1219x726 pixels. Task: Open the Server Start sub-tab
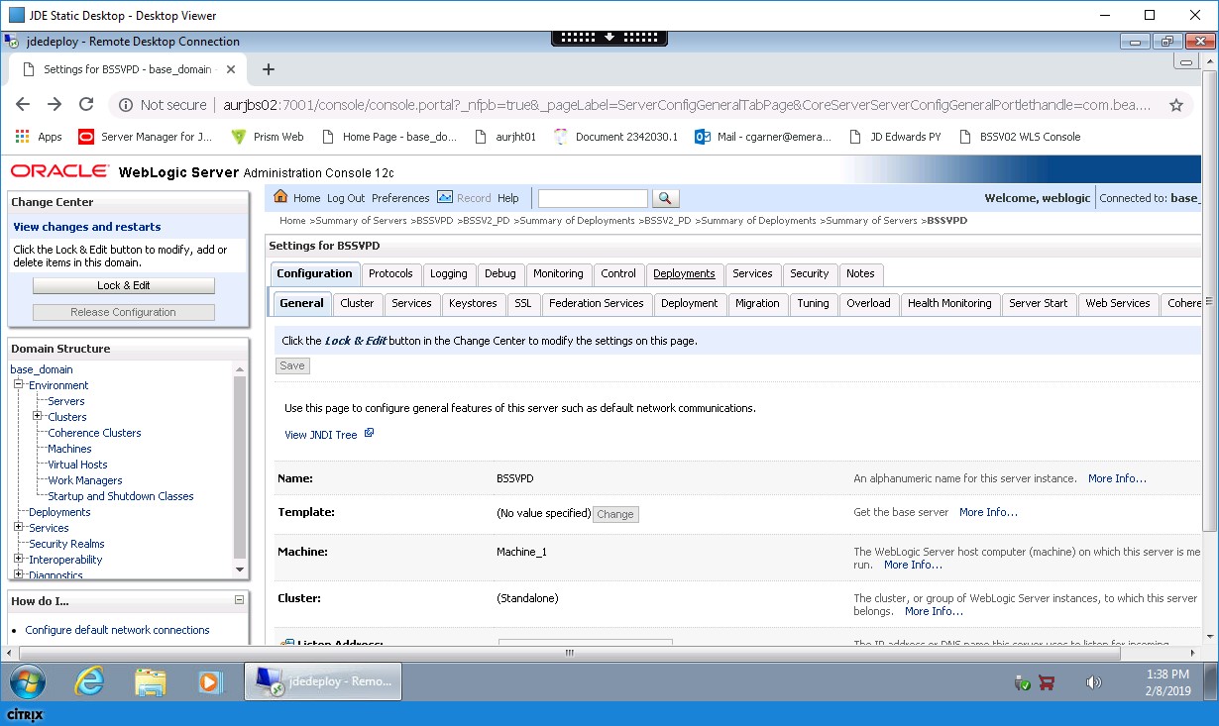(1038, 303)
